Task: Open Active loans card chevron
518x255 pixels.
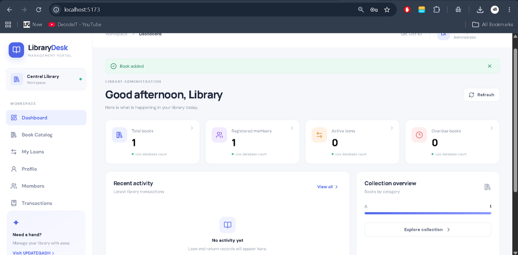Action: (392, 128)
